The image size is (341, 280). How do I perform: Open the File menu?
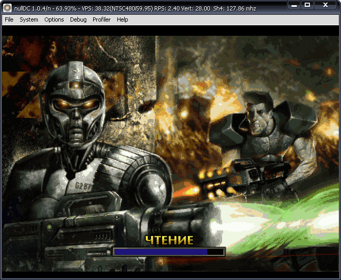tap(9, 19)
